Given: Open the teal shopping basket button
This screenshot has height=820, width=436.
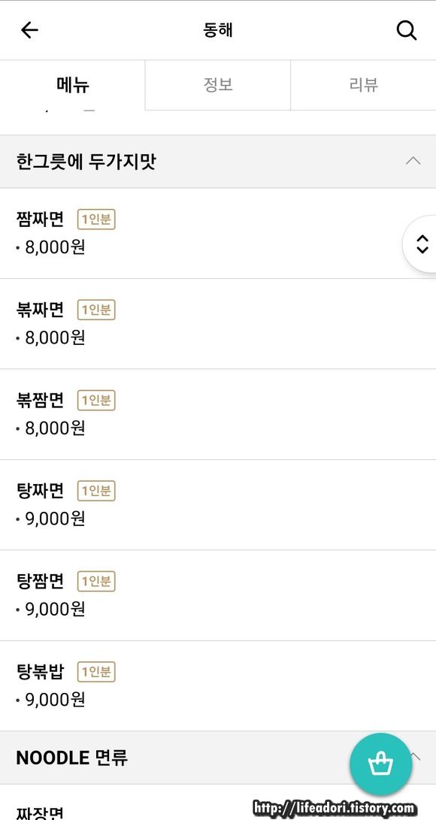Looking at the screenshot, I should [x=380, y=764].
